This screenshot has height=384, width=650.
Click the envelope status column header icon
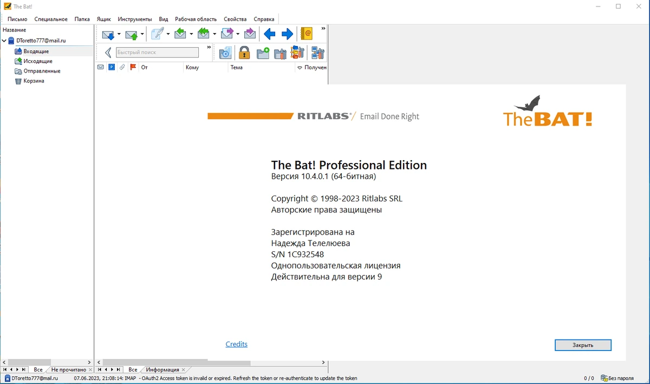pyautogui.click(x=100, y=68)
